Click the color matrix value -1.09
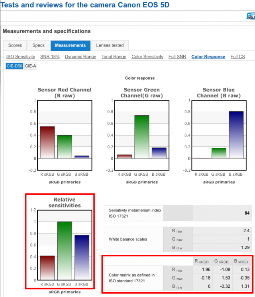 point(225,269)
